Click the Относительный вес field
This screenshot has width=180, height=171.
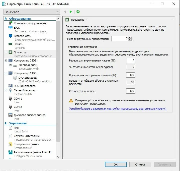(130, 91)
